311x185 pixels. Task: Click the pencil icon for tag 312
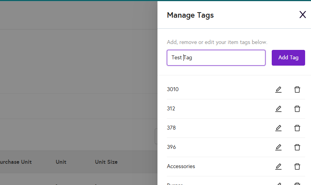coord(278,109)
